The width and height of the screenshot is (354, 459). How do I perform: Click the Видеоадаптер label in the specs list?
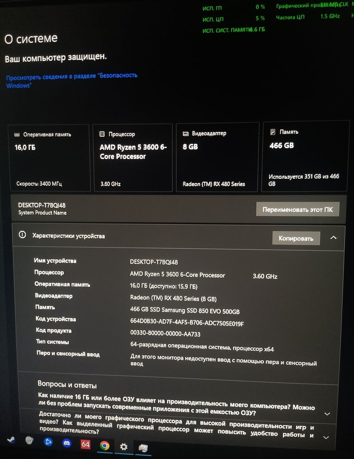(53, 296)
